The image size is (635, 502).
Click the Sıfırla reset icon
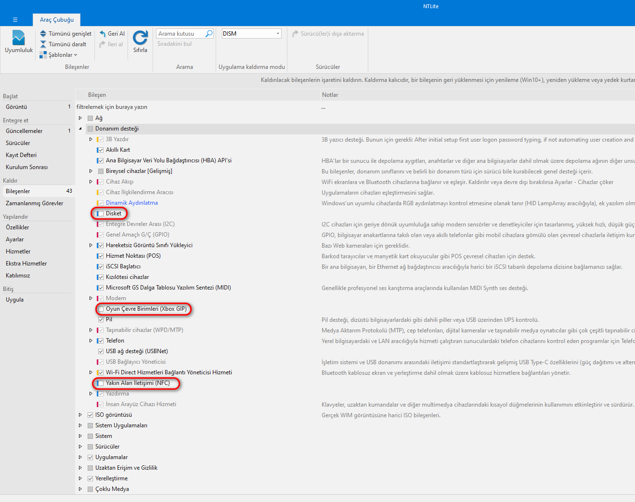click(x=141, y=38)
